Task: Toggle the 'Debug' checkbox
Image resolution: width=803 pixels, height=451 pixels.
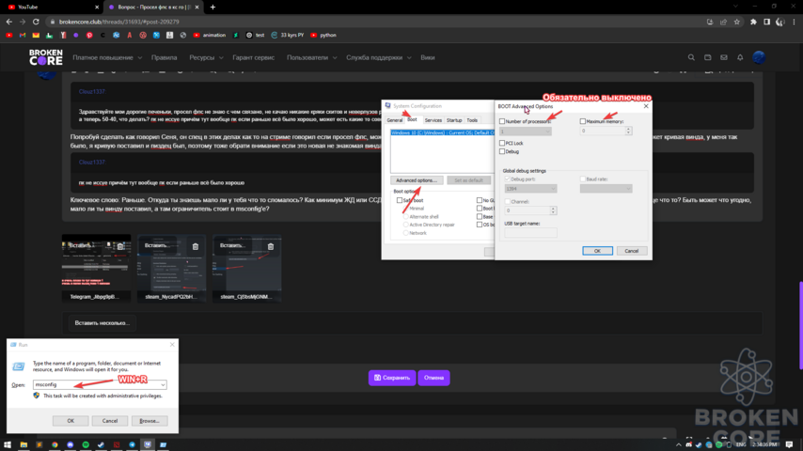Action: [502, 151]
